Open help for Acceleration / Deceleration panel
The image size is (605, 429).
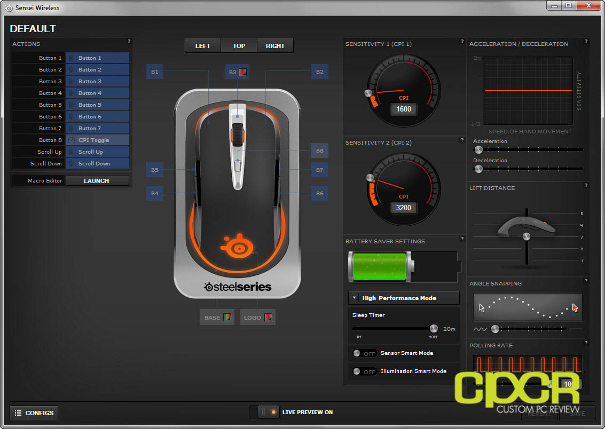[x=586, y=41]
